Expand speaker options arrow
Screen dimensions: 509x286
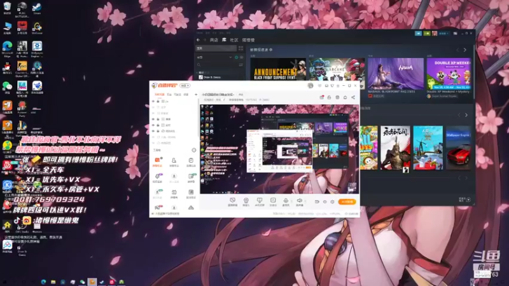305,201
